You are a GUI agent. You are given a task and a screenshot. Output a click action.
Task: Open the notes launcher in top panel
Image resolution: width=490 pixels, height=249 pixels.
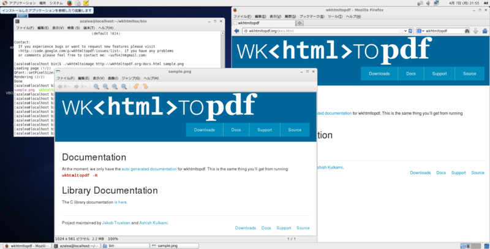coord(86,3)
